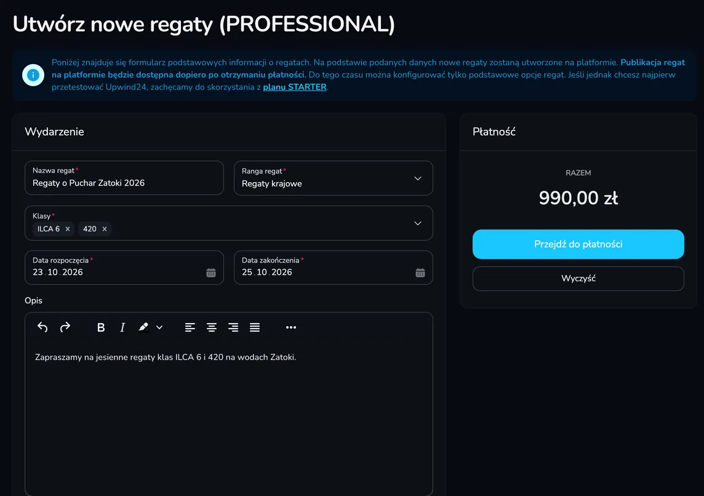
Task: Expand the Klasy class selector chevron
Action: tap(418, 223)
